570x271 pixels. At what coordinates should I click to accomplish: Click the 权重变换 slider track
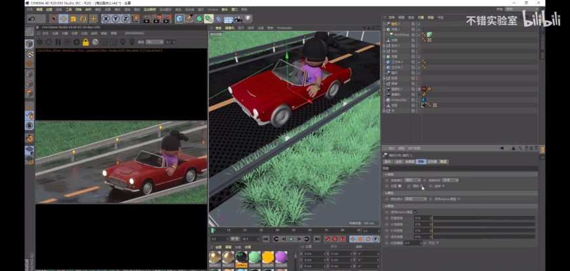(485, 218)
